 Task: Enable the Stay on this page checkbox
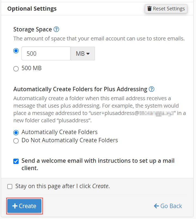pos(10,187)
